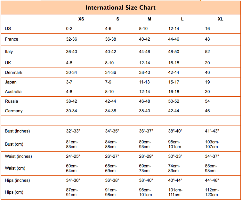
Task: Click the 112cm-120cm hips measurement cell
Action: click(x=212, y=192)
